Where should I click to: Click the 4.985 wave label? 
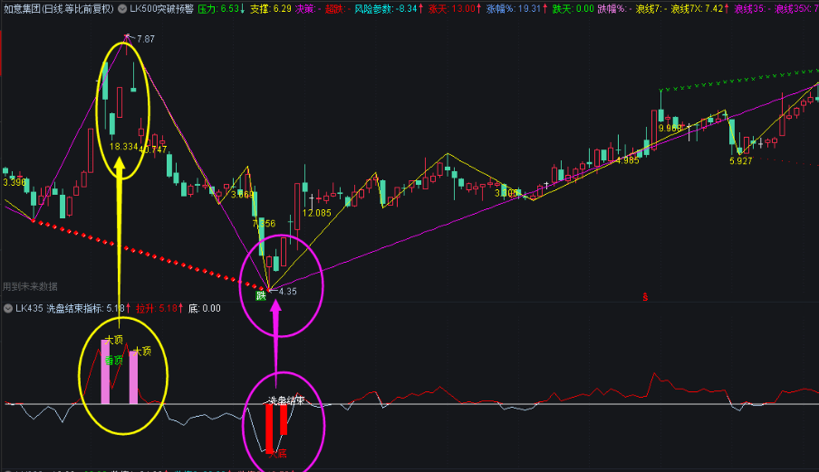pyautogui.click(x=627, y=160)
